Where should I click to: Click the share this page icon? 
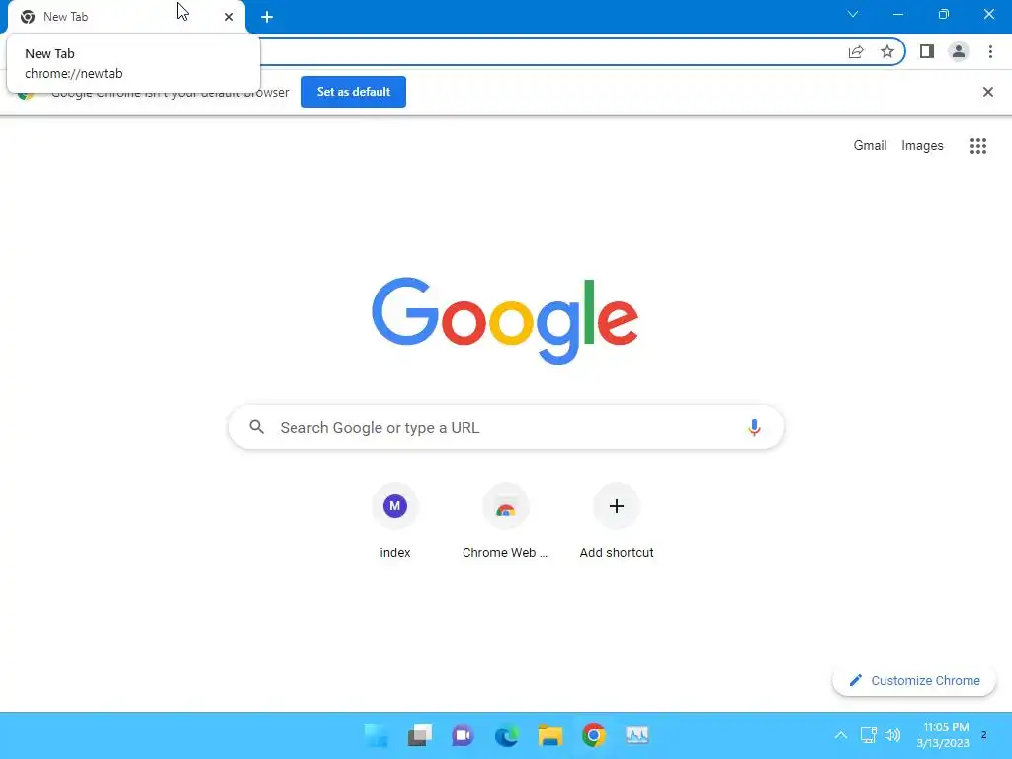pos(856,51)
